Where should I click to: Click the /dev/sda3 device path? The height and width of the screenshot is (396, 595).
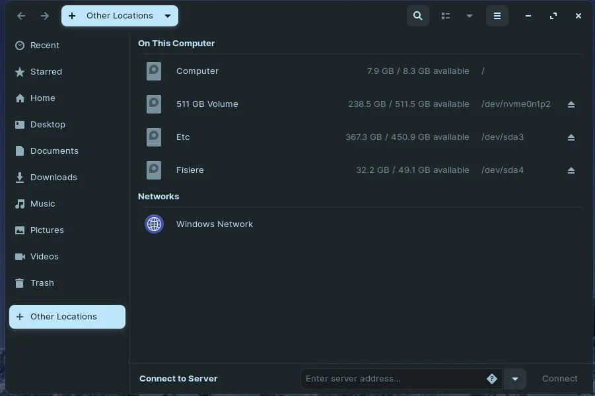(x=503, y=137)
